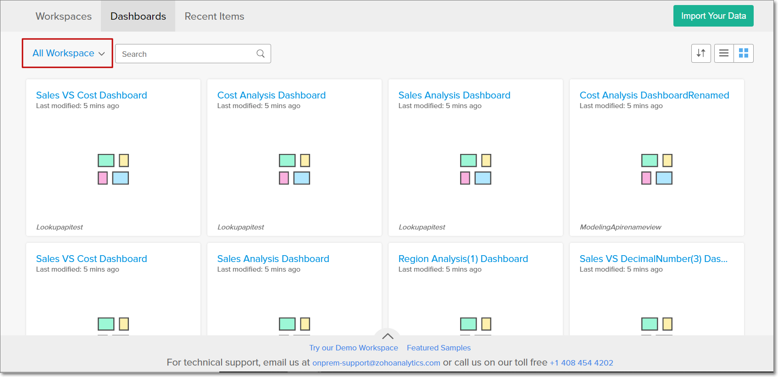The height and width of the screenshot is (377, 778).
Task: Click the first-row Sales Analysis Dashboard thumbnail icon
Action: pos(476,169)
